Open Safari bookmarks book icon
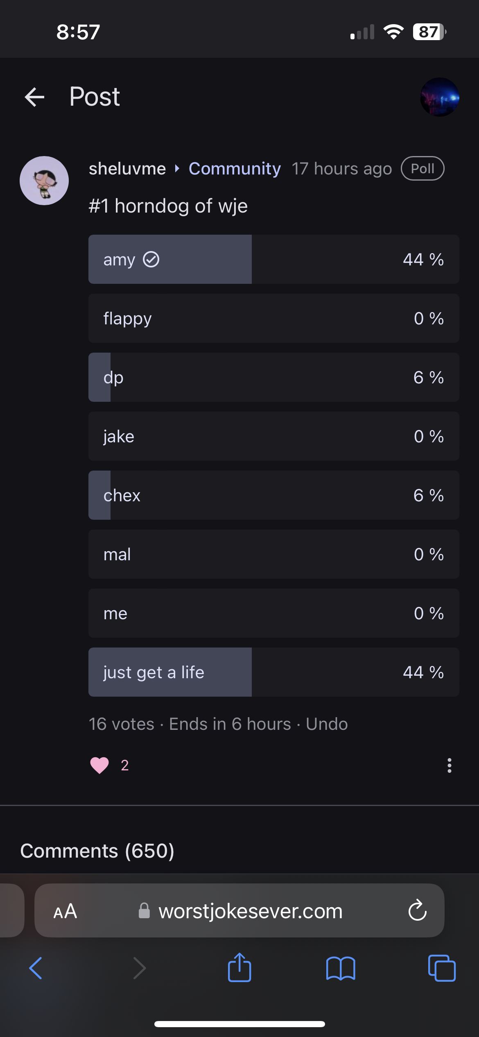This screenshot has width=479, height=1037. click(341, 969)
